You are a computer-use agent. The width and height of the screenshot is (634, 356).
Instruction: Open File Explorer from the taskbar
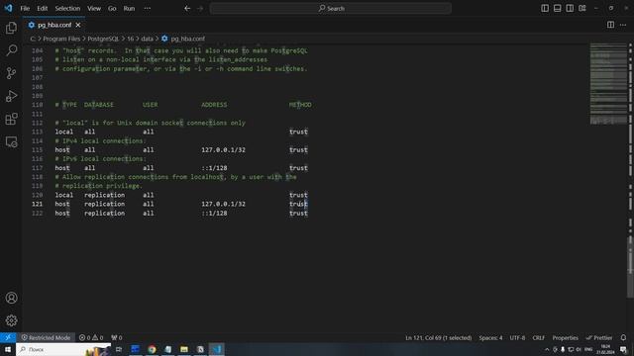[x=184, y=349]
